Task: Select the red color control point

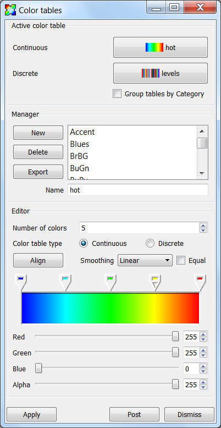Action: click(x=200, y=283)
